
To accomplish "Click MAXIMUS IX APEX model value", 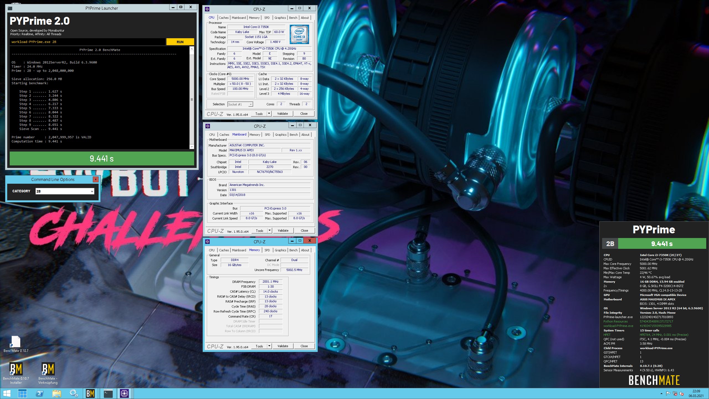I will [255, 150].
